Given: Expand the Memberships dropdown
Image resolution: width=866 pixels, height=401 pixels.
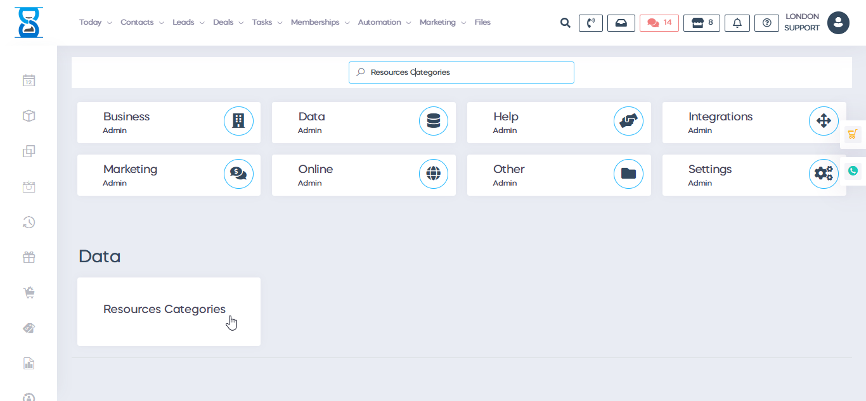Looking at the screenshot, I should coord(316,22).
